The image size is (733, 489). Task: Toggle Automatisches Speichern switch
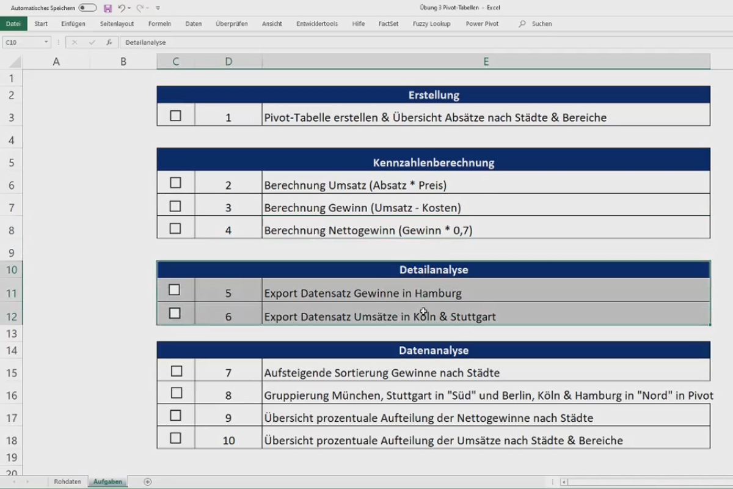click(87, 8)
